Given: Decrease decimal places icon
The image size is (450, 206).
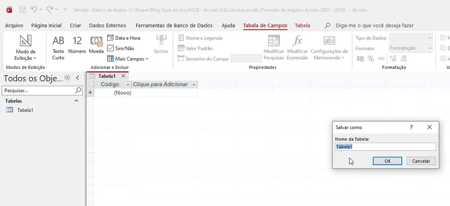Looking at the screenshot, I should (x=404, y=59).
